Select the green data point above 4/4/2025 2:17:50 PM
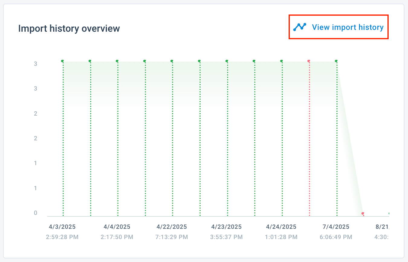This screenshot has height=262, width=408. click(117, 61)
